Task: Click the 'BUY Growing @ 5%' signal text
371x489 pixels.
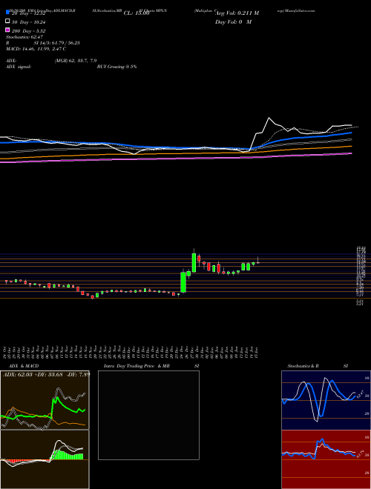Action: click(116, 67)
